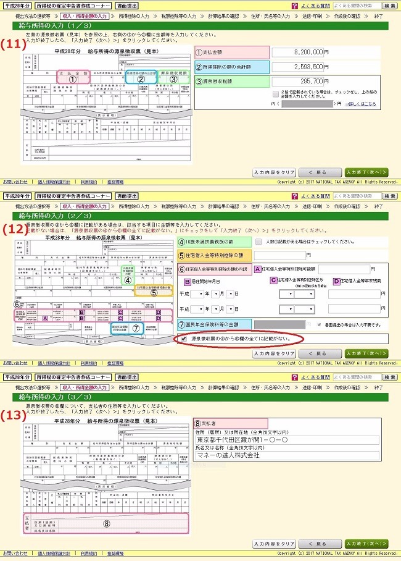Image resolution: width=401 pixels, height=561 pixels.
Task: Click the ③源泉徴収税額 input showing 295,700
Action: click(298, 82)
